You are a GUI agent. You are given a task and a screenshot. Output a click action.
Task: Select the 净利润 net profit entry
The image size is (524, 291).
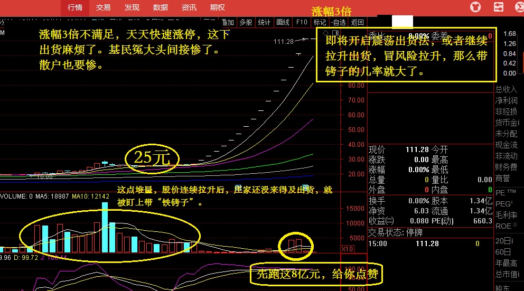pos(506,100)
